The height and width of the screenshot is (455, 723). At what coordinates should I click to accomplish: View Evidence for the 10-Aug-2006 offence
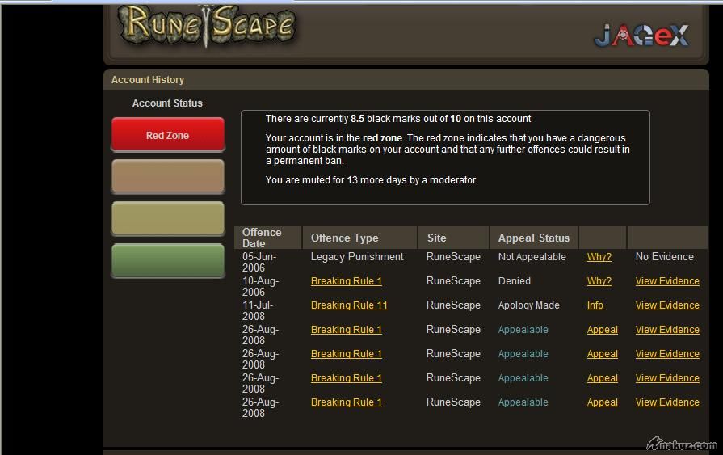[x=667, y=281]
